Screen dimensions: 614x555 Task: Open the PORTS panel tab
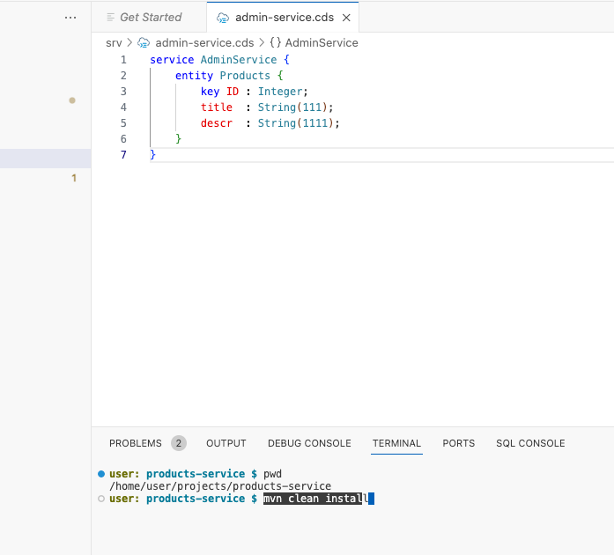tap(458, 443)
